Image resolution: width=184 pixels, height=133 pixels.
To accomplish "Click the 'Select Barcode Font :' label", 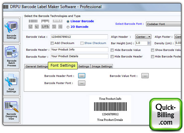I will pyautogui.click(x=129, y=24).
